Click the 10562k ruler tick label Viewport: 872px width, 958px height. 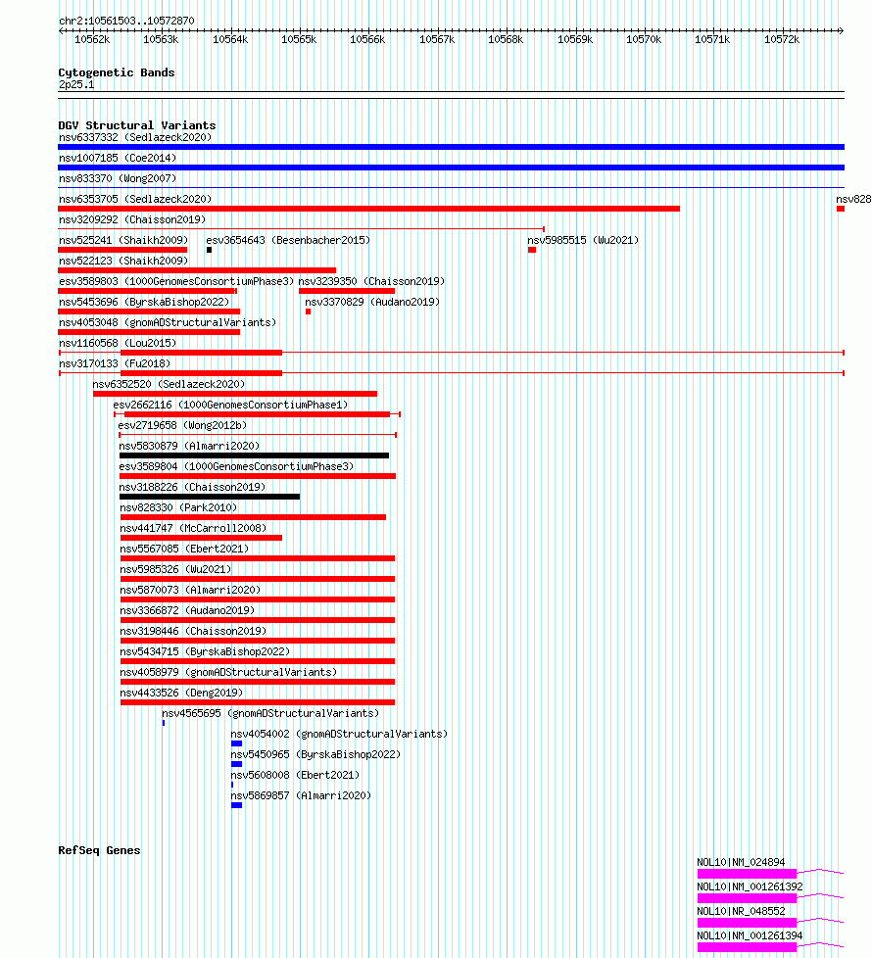(x=92, y=40)
